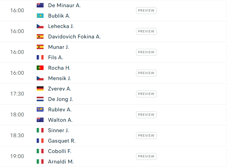Select player name Davidovich Fokina A.
Image resolution: width=227 pixels, height=167 pixels.
pos(74,37)
